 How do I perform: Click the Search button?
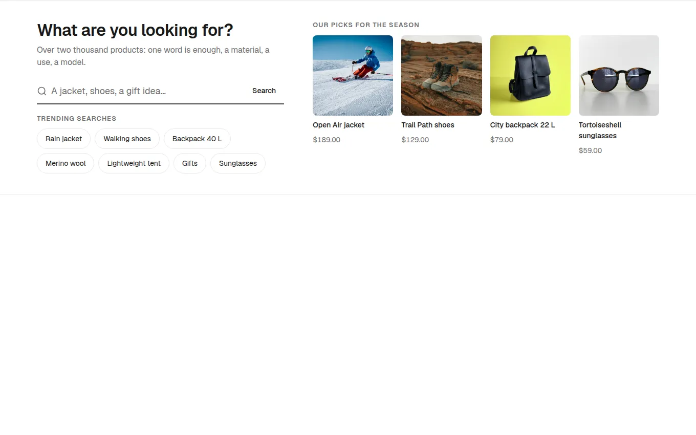tap(264, 91)
